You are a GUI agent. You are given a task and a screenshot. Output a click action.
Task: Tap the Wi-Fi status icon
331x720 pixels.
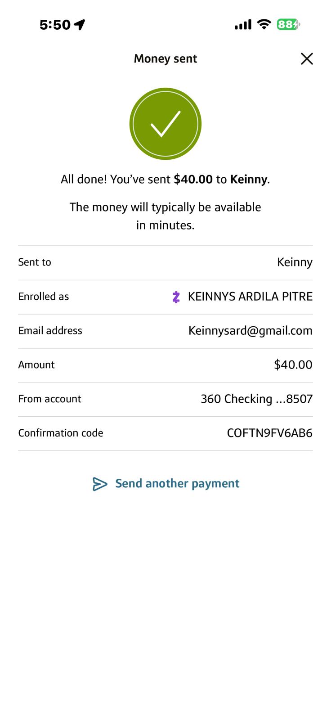coord(264,24)
